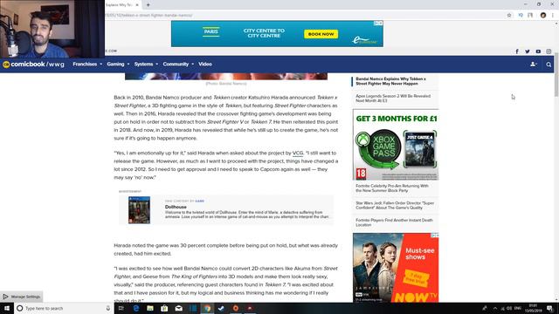Click the comicbook /wwg logo
The width and height of the screenshot is (559, 314).
(x=33, y=65)
